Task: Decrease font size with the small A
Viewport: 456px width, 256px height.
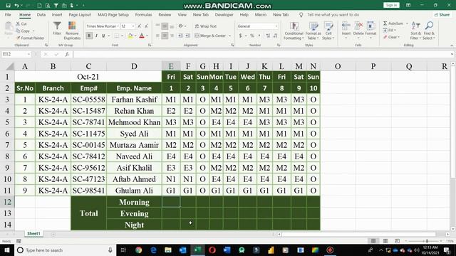Action: tap(146, 26)
